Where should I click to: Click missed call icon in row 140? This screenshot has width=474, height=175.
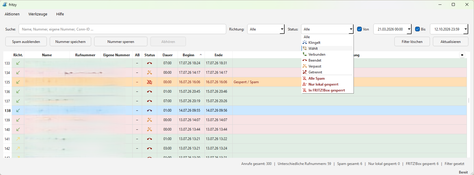[150, 129]
